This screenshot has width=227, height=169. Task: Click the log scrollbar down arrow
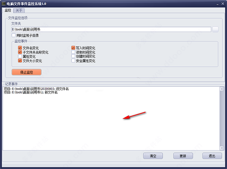tap(222, 148)
